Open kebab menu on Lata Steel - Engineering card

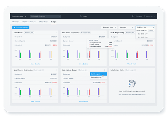(x=105, y=33)
